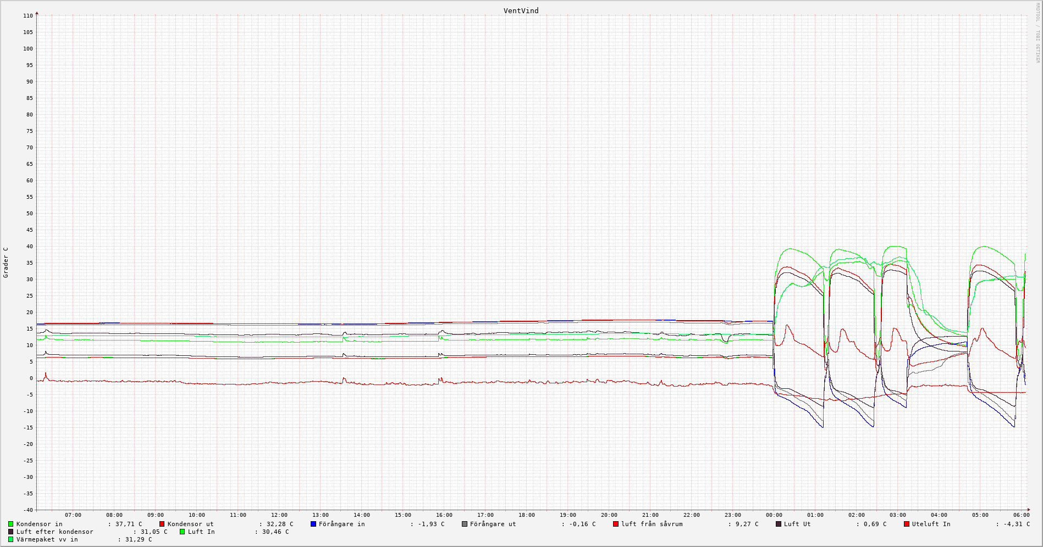
Task: Click the luft från såvrum legend swatch
Action: [616, 524]
